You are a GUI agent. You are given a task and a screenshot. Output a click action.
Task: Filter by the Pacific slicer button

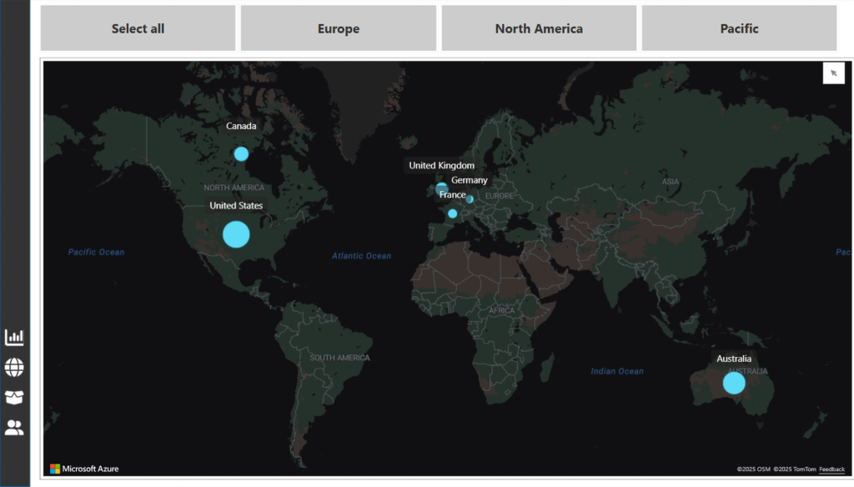pyautogui.click(x=739, y=28)
